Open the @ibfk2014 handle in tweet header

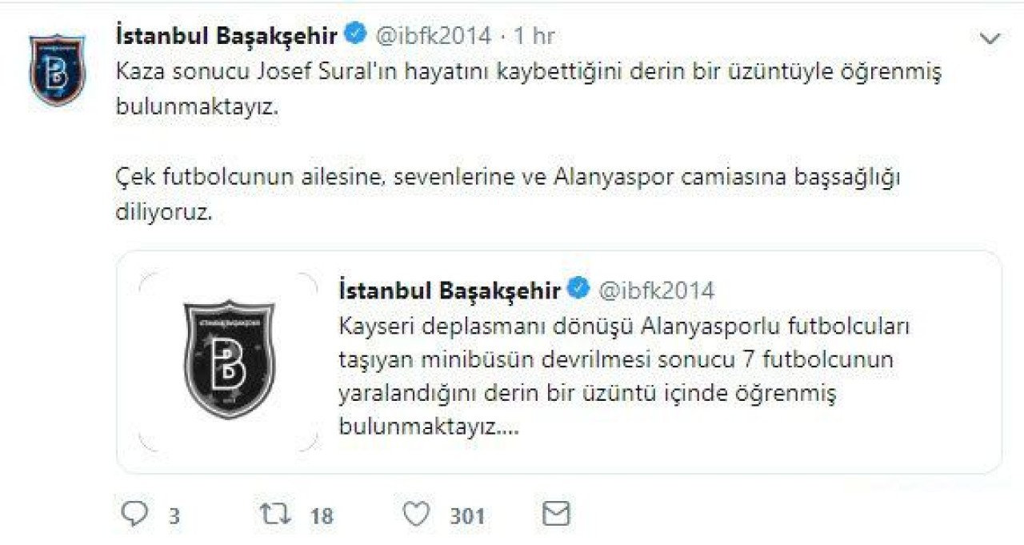point(433,35)
